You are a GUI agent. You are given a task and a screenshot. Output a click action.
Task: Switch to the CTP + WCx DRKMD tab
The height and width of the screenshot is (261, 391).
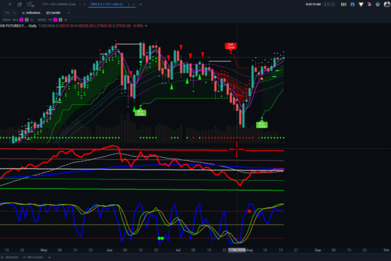coord(59,5)
